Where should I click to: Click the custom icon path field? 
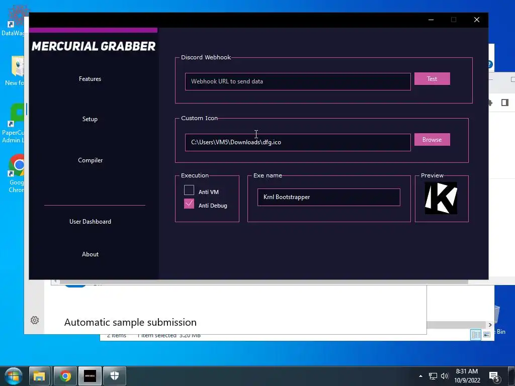(298, 142)
